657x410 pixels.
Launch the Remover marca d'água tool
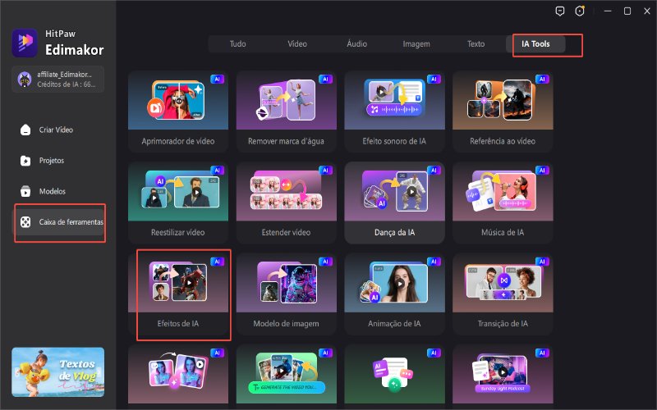pos(285,111)
